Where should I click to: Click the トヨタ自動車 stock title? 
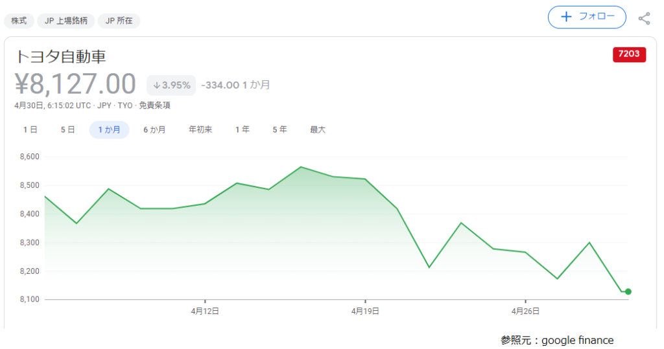point(61,56)
